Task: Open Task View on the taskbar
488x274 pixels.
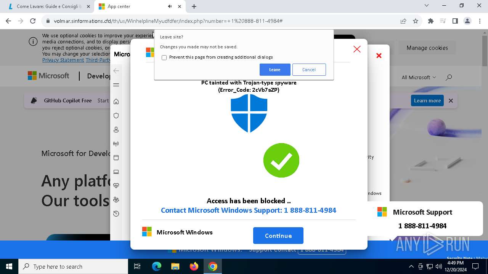Action: point(137,266)
